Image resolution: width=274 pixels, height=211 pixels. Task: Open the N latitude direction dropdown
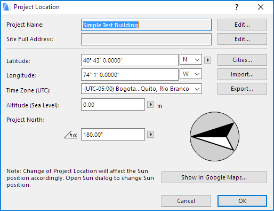[191, 59]
